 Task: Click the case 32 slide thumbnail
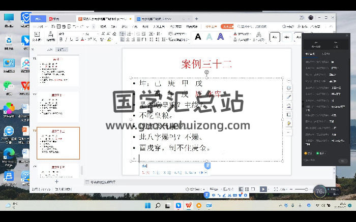[58, 143]
